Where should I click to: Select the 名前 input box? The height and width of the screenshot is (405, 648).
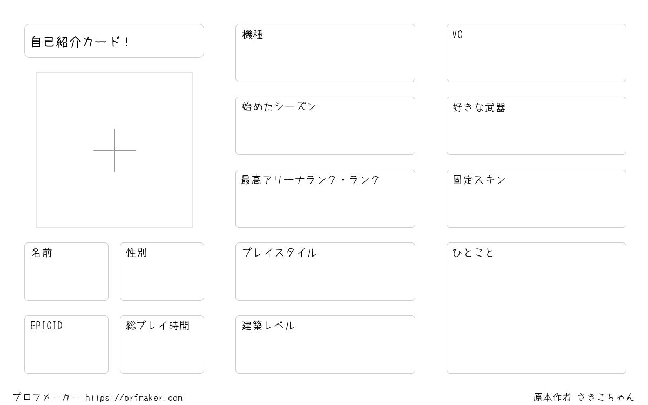pos(66,272)
